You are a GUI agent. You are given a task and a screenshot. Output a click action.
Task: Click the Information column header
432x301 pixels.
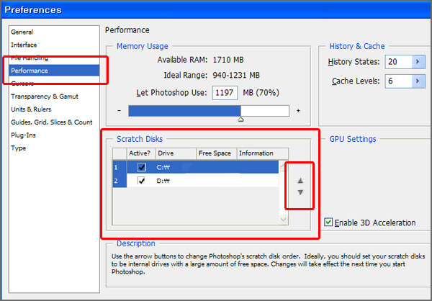[x=263, y=153]
